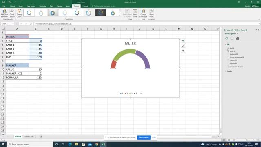Image resolution: width=261 pixels, height=147 pixels.
Task: Click the red gauge segment
Action: [113, 65]
